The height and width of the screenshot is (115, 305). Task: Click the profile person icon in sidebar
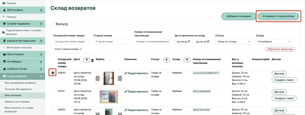click(x=4, y=10)
